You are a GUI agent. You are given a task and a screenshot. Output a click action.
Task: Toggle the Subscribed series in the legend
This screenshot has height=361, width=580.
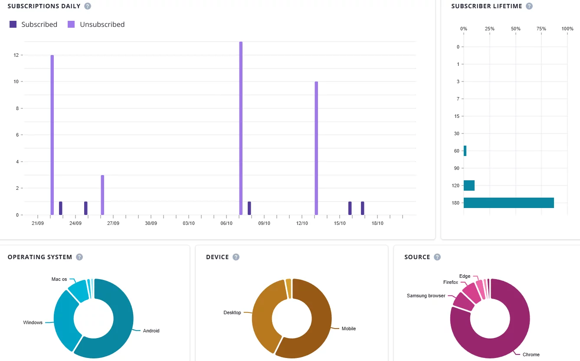39,24
